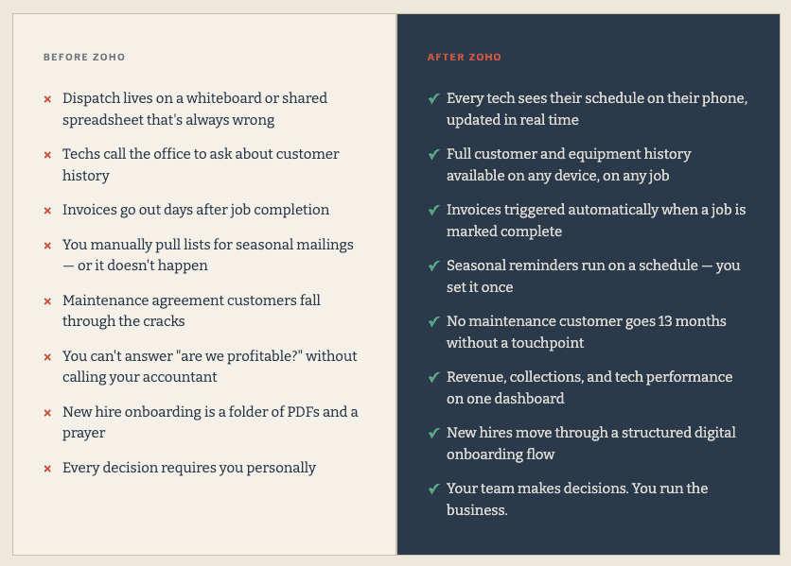Click checkmark beside no maintenance customer goes 13 months
Viewport: 791px width, 566px height.
pyautogui.click(x=434, y=321)
